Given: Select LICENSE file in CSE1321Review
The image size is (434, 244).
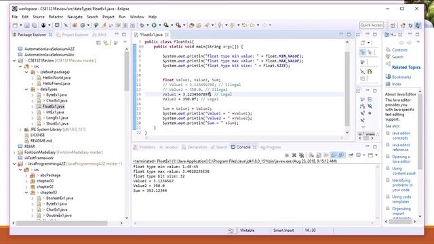Looking at the screenshot, I should [37, 136].
